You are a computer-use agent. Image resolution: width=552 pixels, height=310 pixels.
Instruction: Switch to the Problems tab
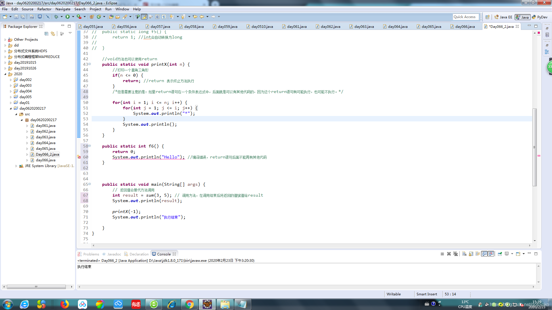pyautogui.click(x=89, y=254)
